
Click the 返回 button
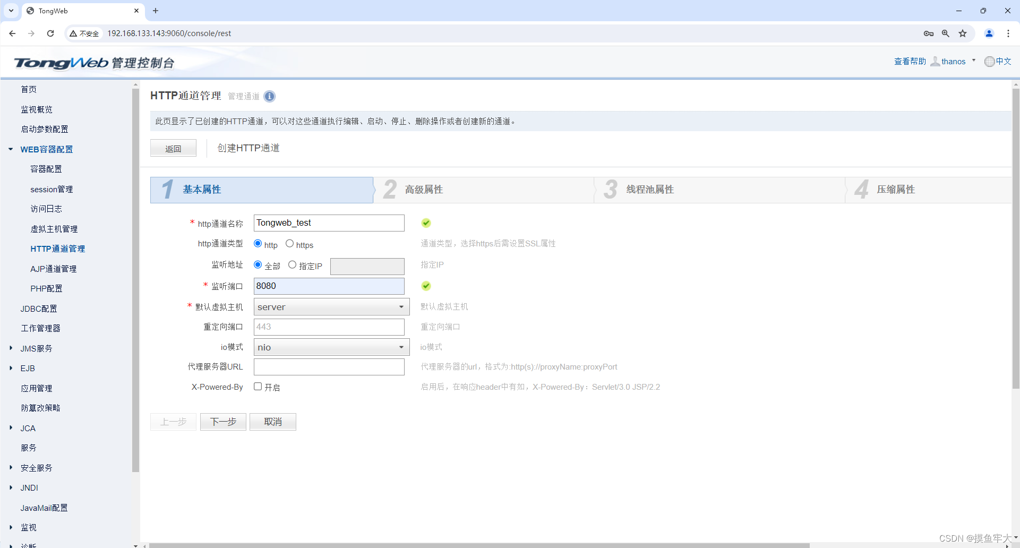tap(173, 148)
